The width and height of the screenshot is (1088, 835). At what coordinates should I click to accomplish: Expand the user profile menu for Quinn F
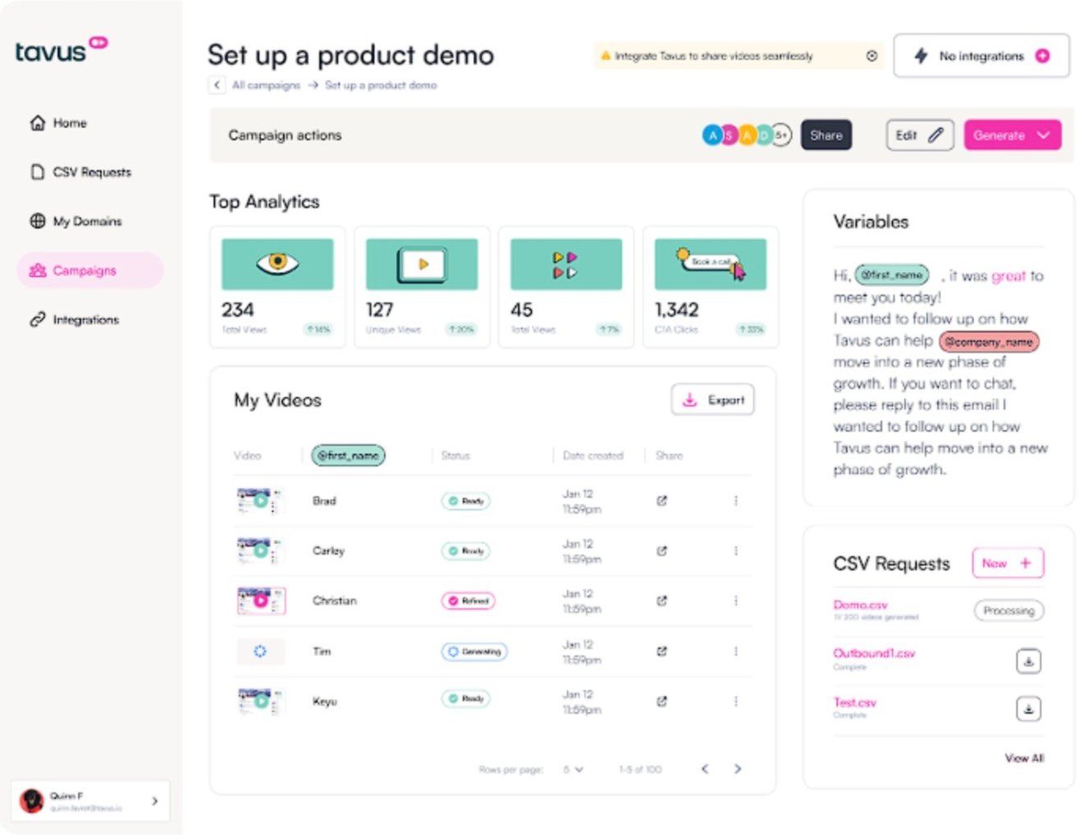point(154,801)
